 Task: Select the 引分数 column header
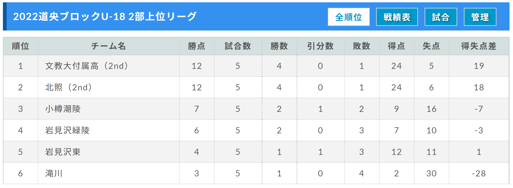pyautogui.click(x=320, y=46)
